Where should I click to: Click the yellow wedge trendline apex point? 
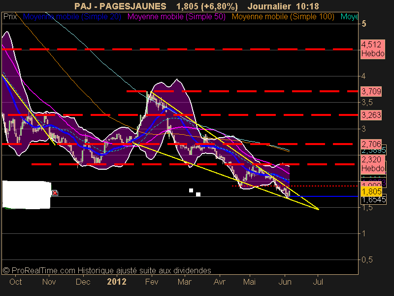(x=318, y=209)
